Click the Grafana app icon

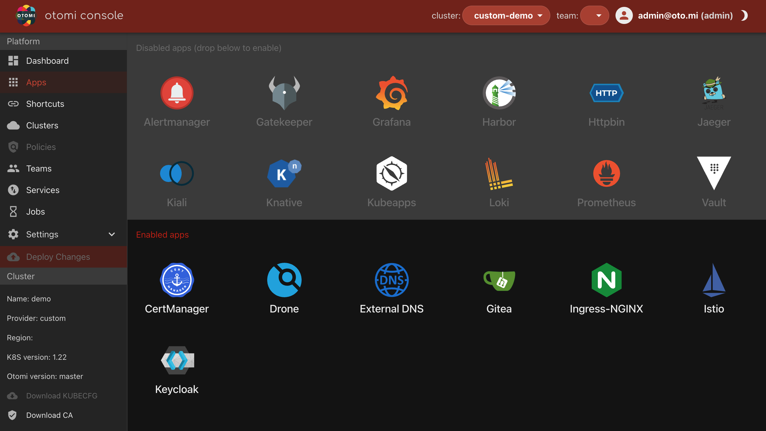391,93
